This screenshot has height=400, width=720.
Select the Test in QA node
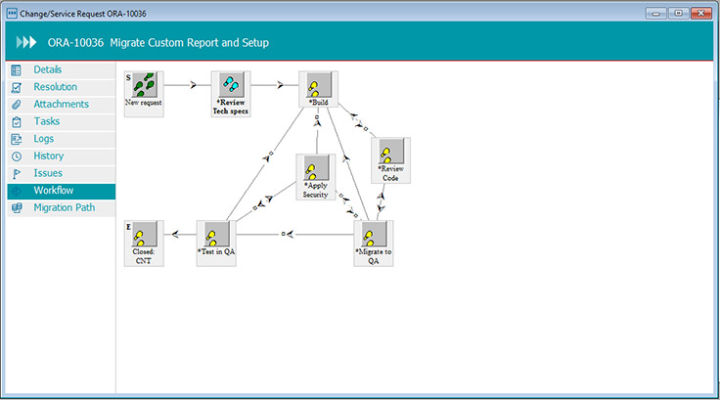[216, 244]
